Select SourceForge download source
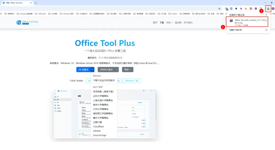The width and height of the screenshot is (275, 150). (104, 135)
